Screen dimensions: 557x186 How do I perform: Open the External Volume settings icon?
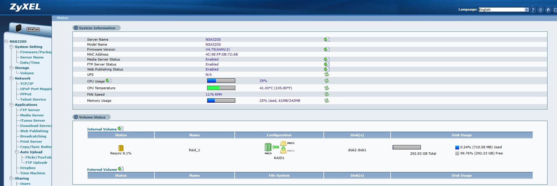[x=121, y=169]
